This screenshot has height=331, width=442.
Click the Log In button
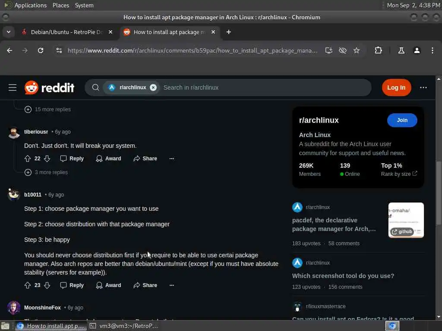click(396, 87)
